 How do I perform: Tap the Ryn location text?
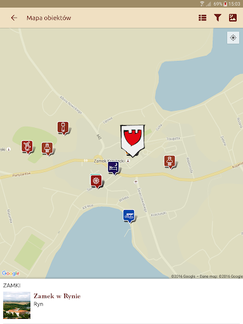click(x=39, y=304)
